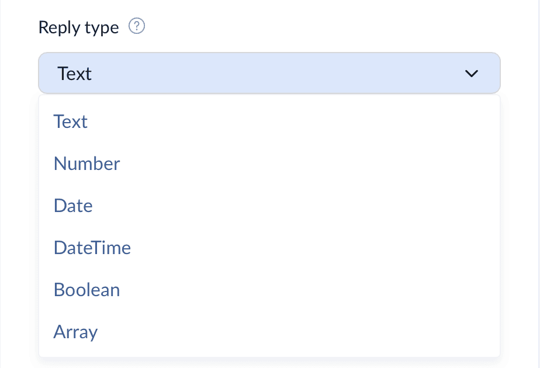
Task: Open the tooltip next to Reply type
Action: [137, 26]
